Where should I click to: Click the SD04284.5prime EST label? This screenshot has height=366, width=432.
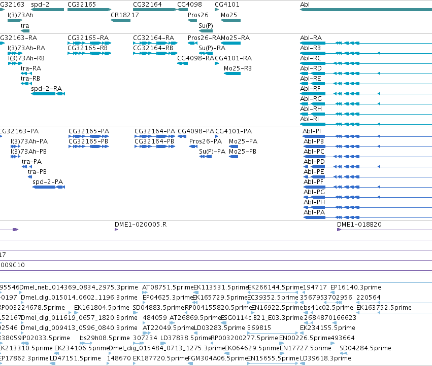[x=365, y=348]
